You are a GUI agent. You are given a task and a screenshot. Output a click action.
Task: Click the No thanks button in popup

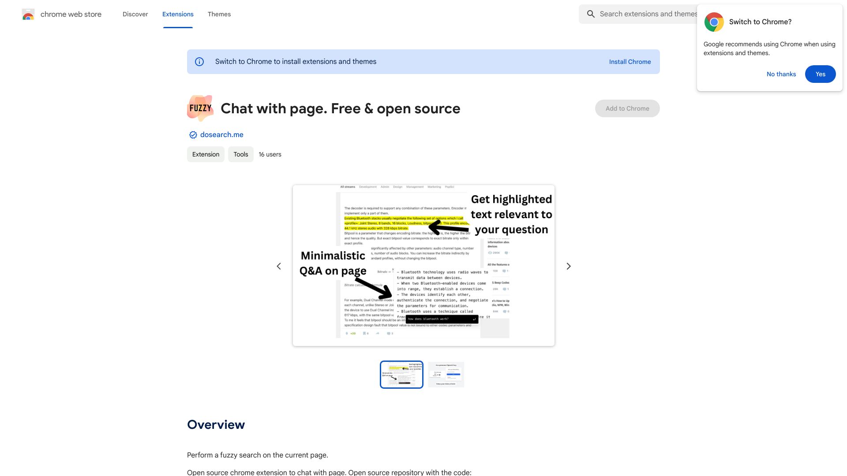(781, 74)
